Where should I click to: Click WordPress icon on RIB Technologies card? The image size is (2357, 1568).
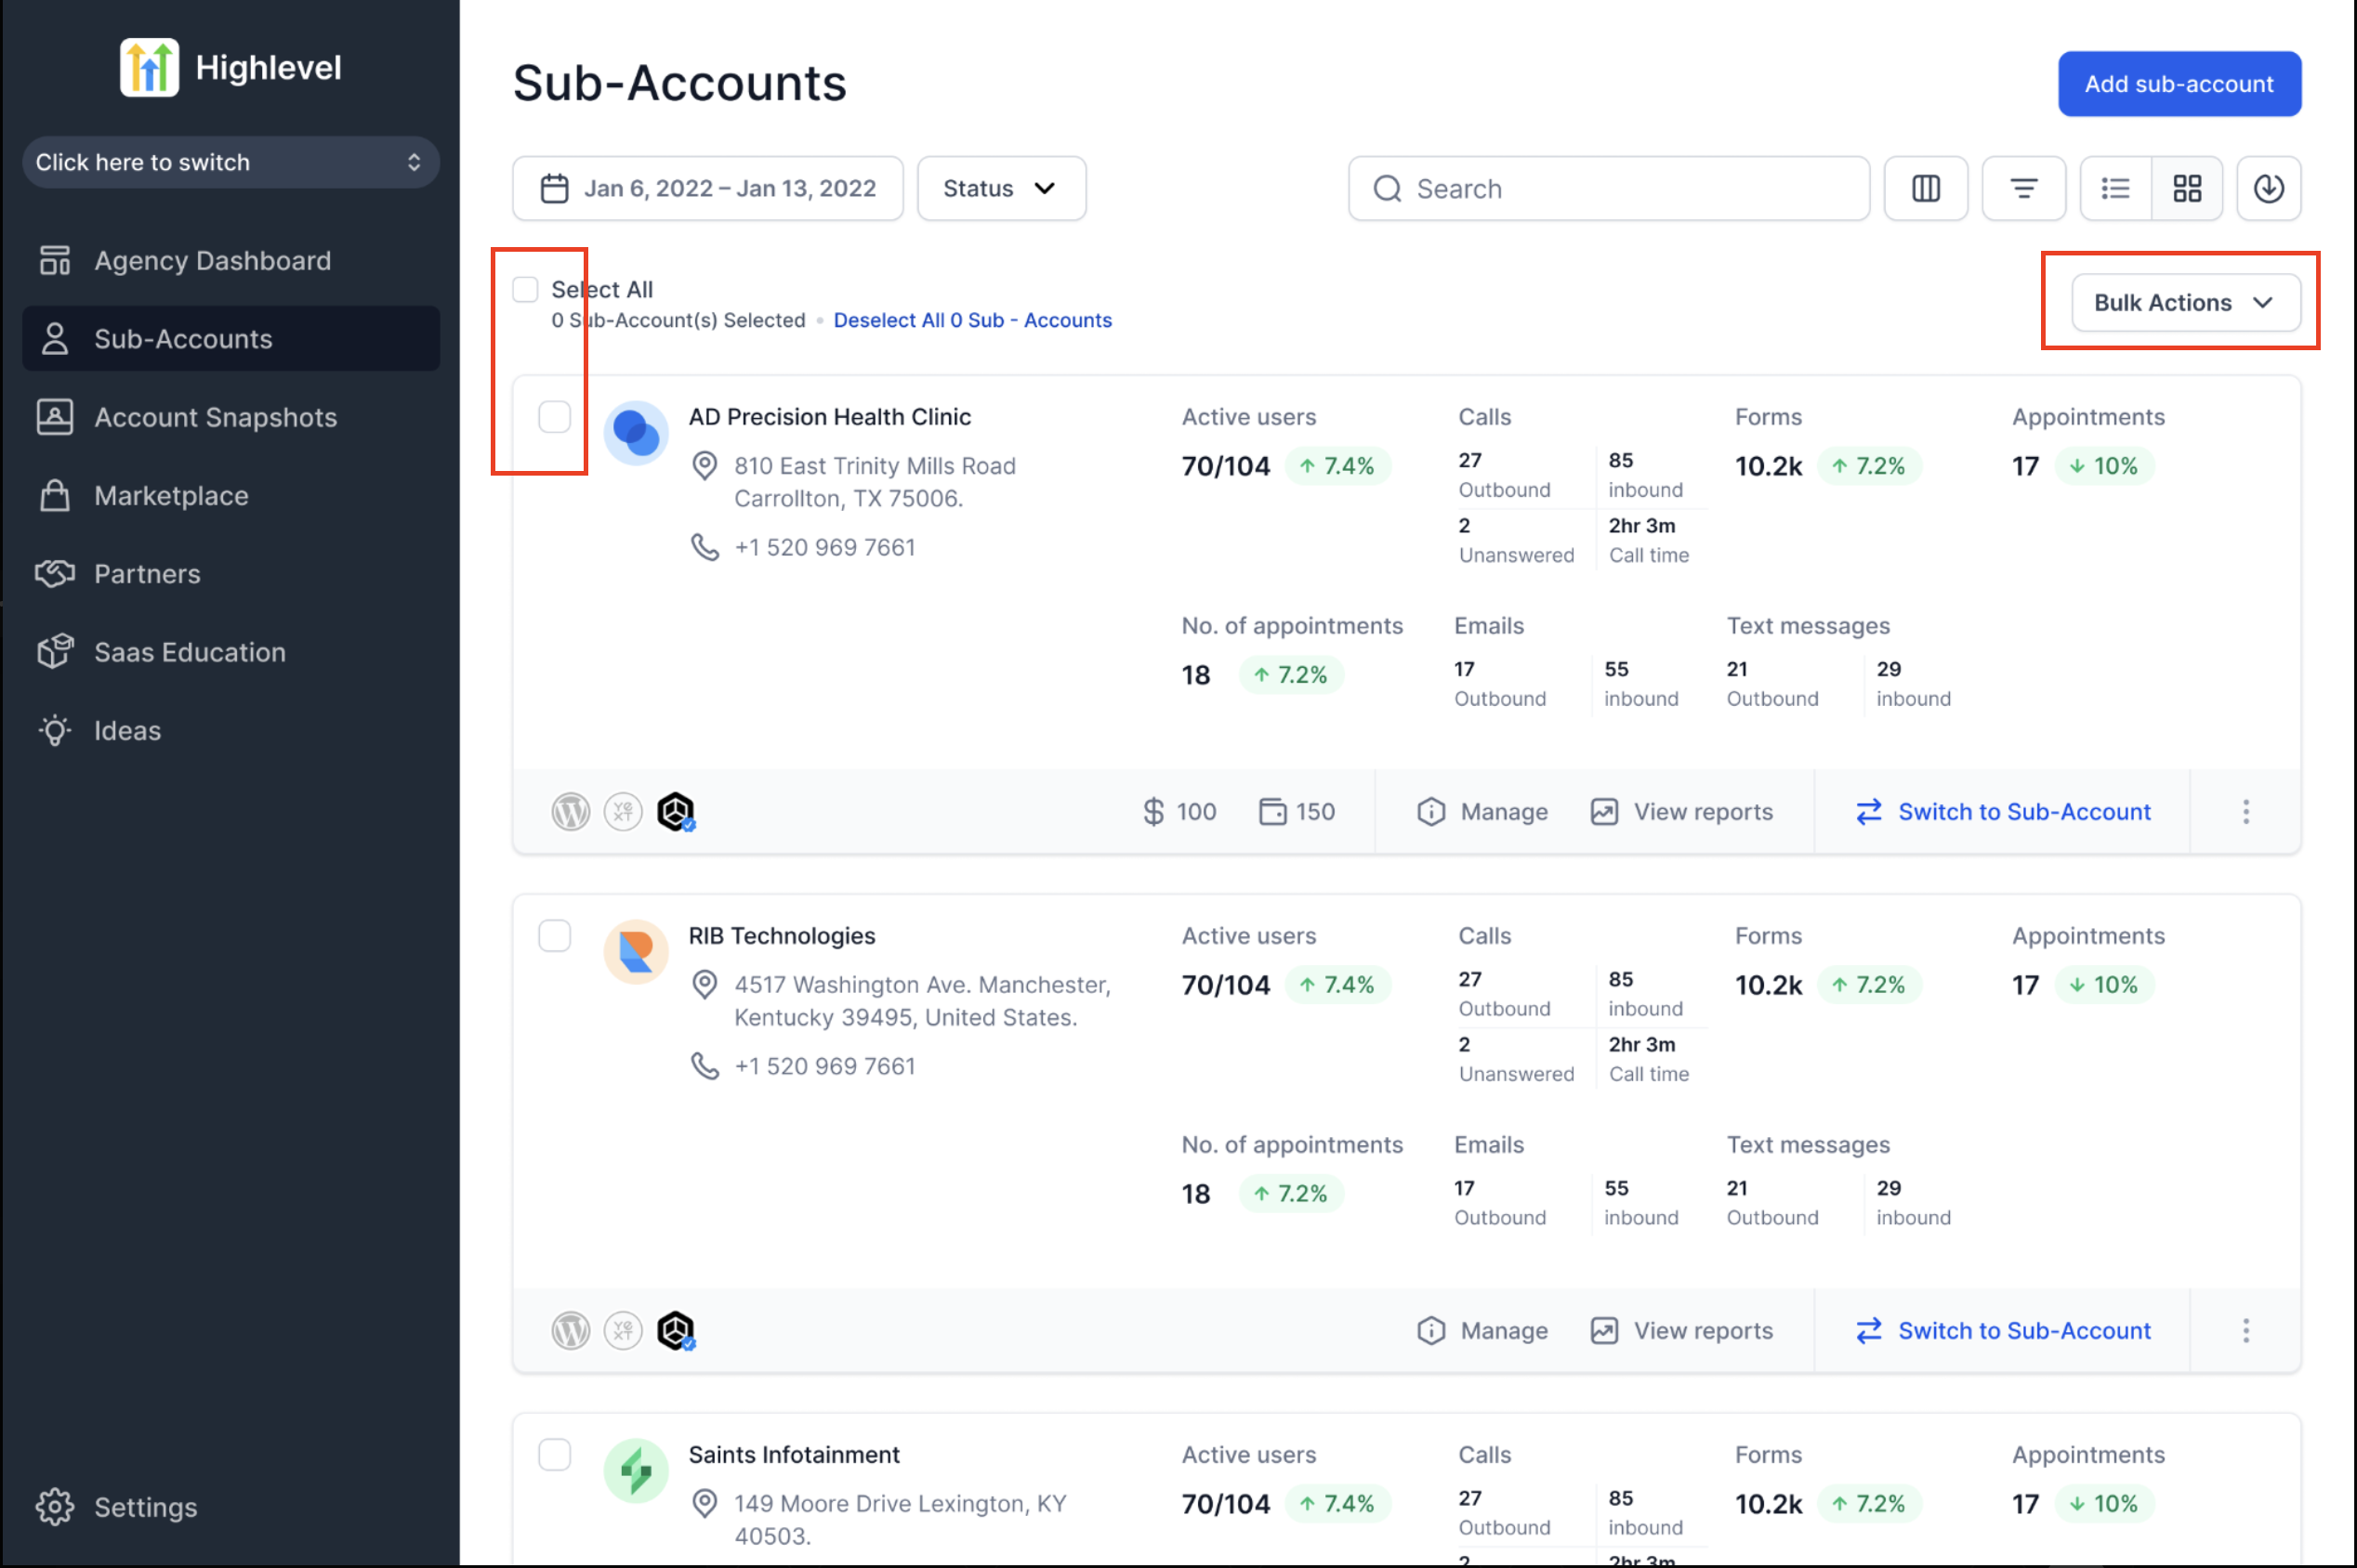[571, 1330]
